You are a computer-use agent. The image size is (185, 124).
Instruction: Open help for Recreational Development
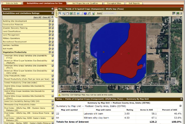(50, 42)
